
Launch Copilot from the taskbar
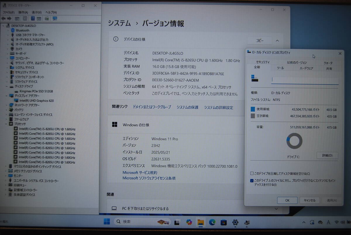coord(189,222)
